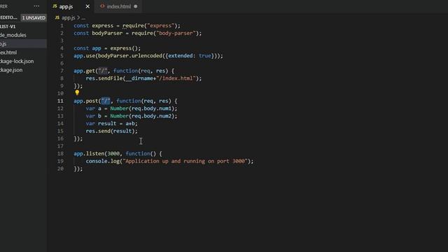This screenshot has width=448, height=252.
Task: Click 'const app = express();' on line 4
Action: click(x=107, y=48)
